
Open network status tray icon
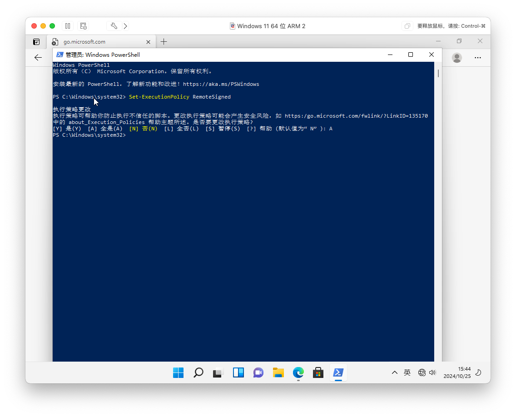[422, 372]
